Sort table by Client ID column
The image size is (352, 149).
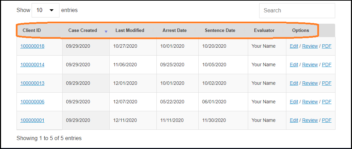pyautogui.click(x=32, y=30)
